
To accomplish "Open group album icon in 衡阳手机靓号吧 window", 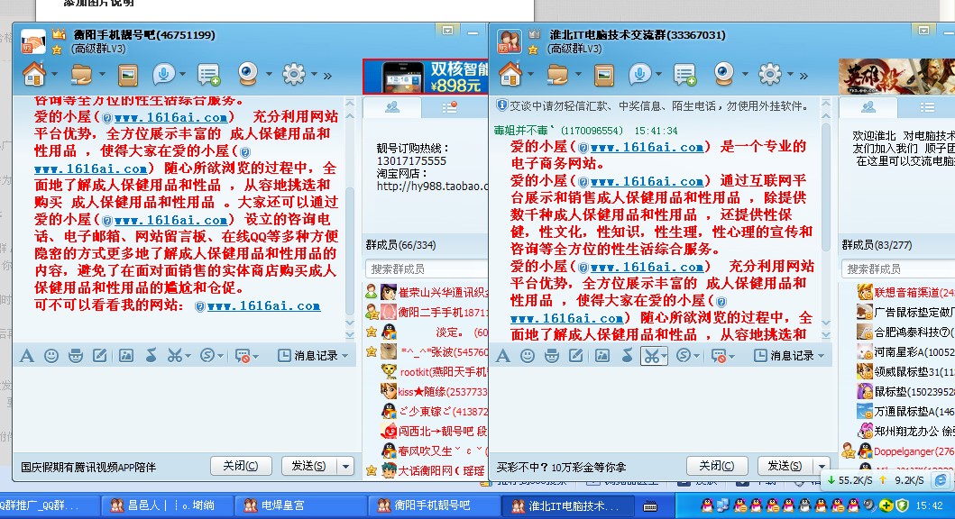I will point(128,75).
